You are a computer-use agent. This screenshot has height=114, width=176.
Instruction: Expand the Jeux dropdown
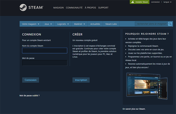point(48,24)
